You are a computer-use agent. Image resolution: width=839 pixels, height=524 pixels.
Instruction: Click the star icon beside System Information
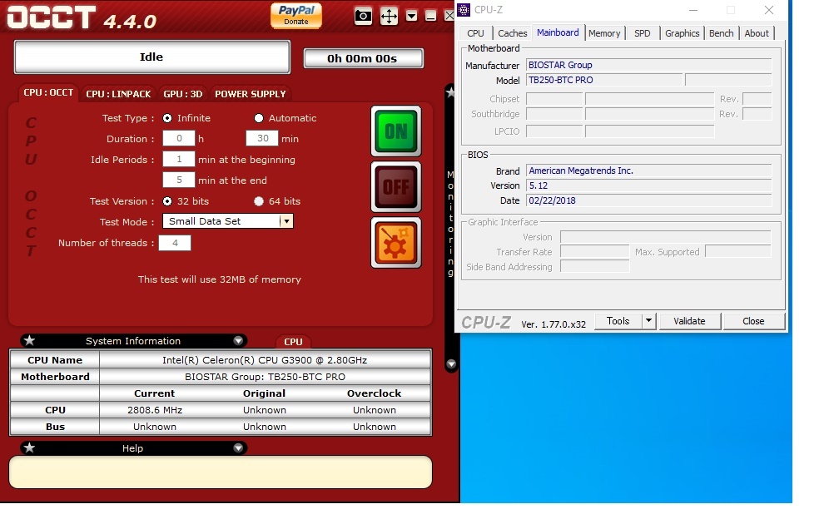point(29,341)
